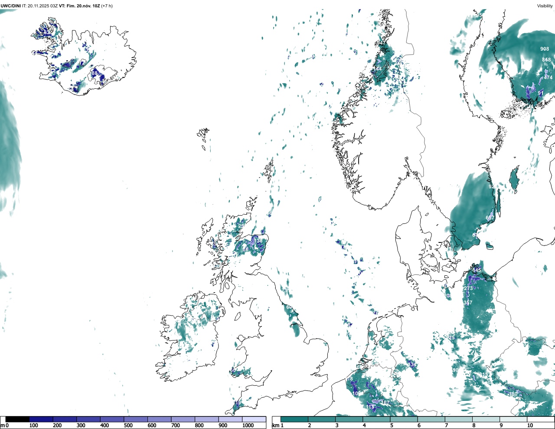
Task: Click the "908" visibility value over Finland
Action: point(544,49)
